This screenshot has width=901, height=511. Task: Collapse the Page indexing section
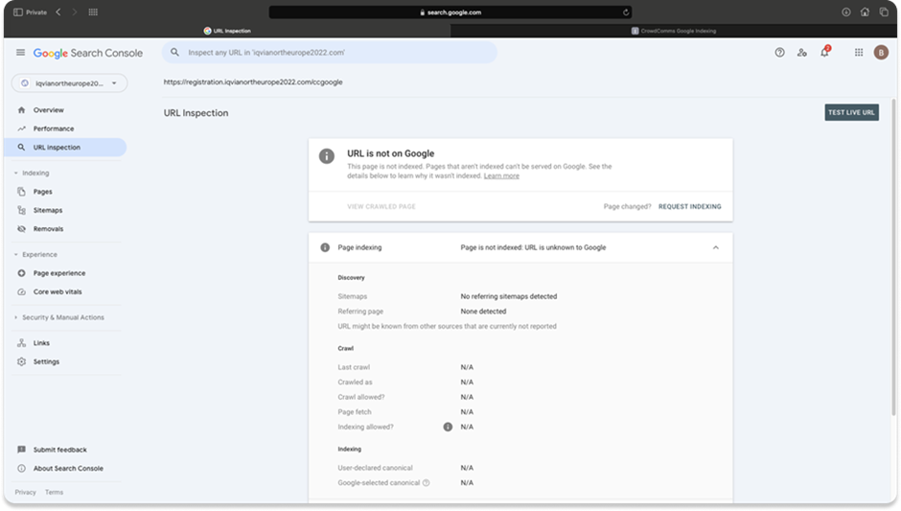[x=715, y=247]
